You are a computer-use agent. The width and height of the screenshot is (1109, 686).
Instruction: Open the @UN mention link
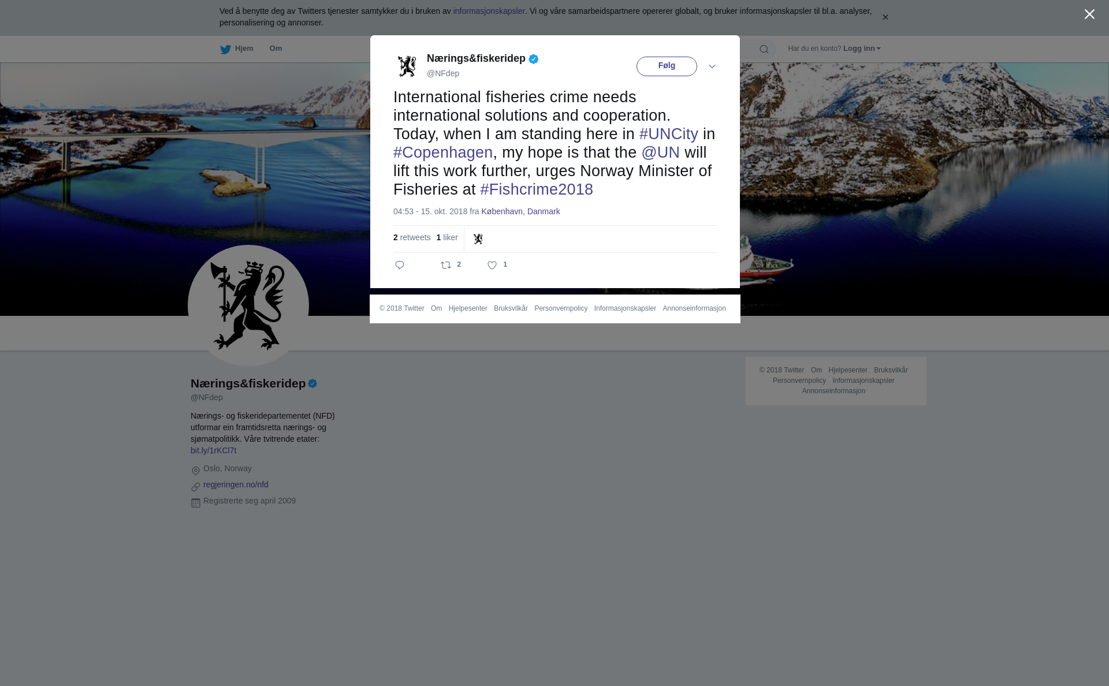(661, 152)
